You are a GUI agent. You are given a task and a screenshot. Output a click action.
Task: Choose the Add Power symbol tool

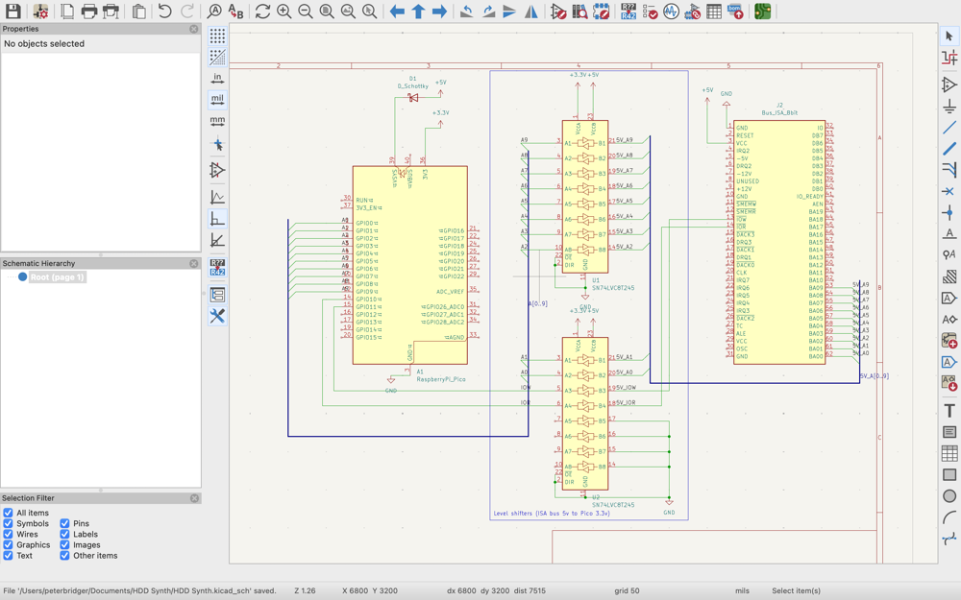949,107
